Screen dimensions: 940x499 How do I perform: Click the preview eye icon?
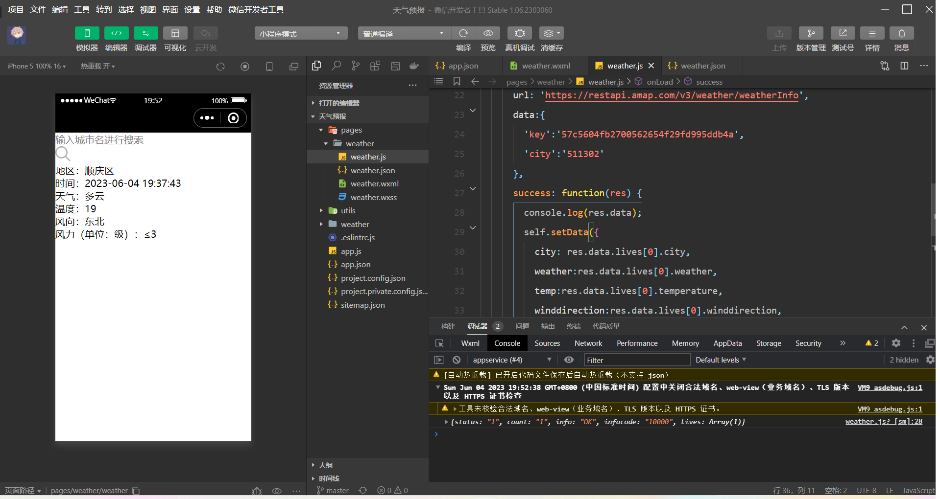tap(488, 33)
